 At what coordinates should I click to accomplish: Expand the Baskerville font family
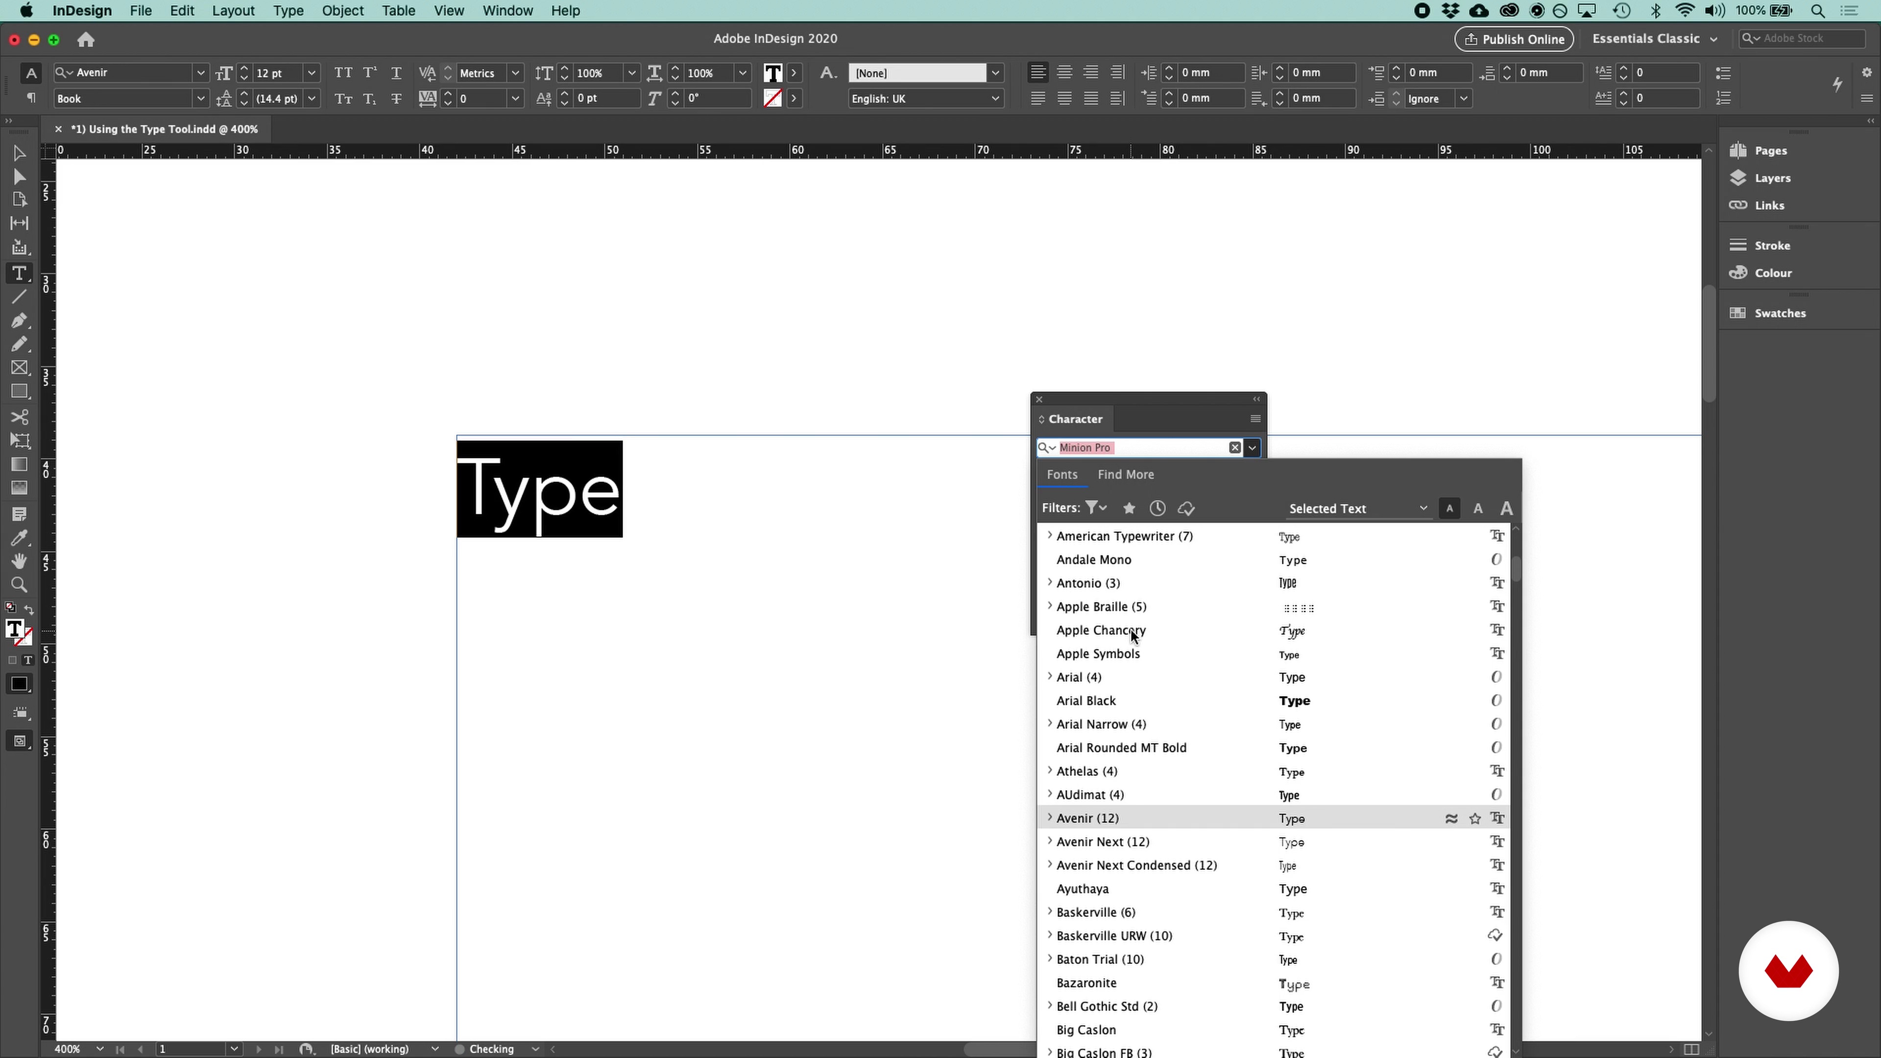point(1050,911)
